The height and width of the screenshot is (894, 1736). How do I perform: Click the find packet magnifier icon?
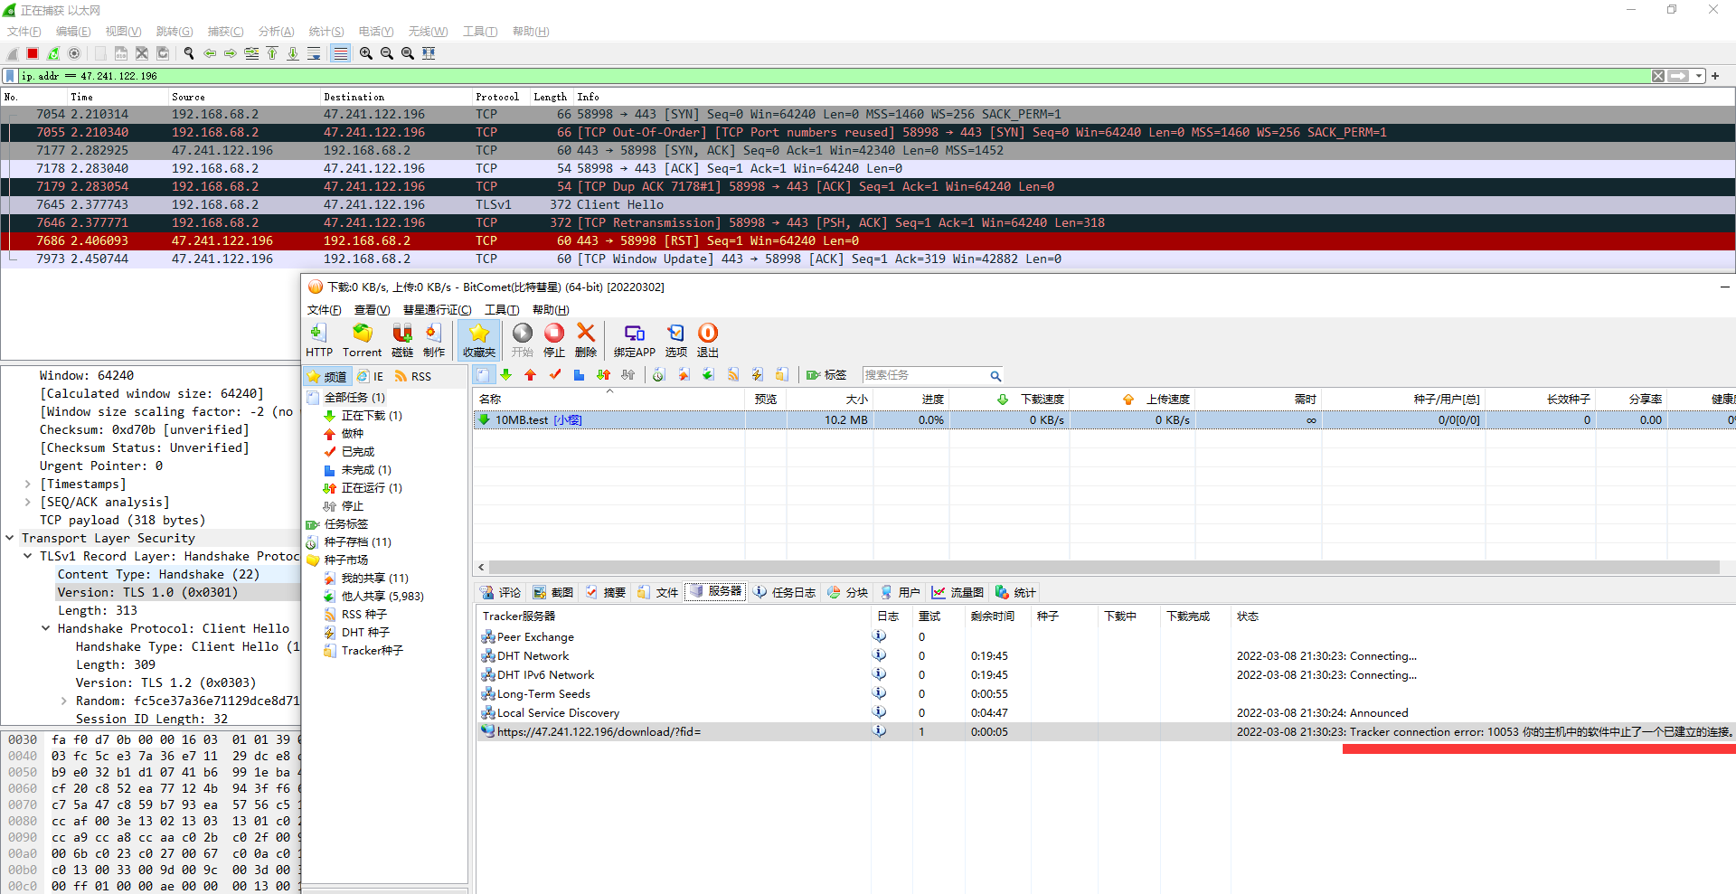pyautogui.click(x=189, y=53)
